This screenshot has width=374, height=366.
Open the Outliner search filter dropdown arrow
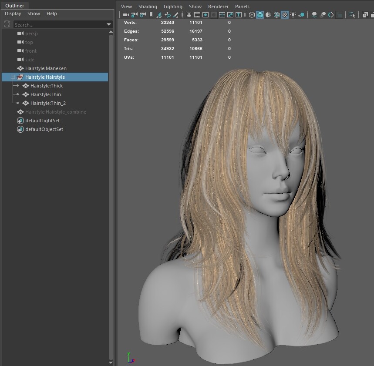[x=109, y=24]
